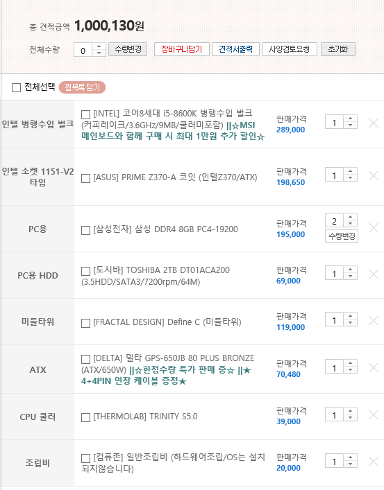Decrease Samsung DDR4 quantity with down arrow

350,223
